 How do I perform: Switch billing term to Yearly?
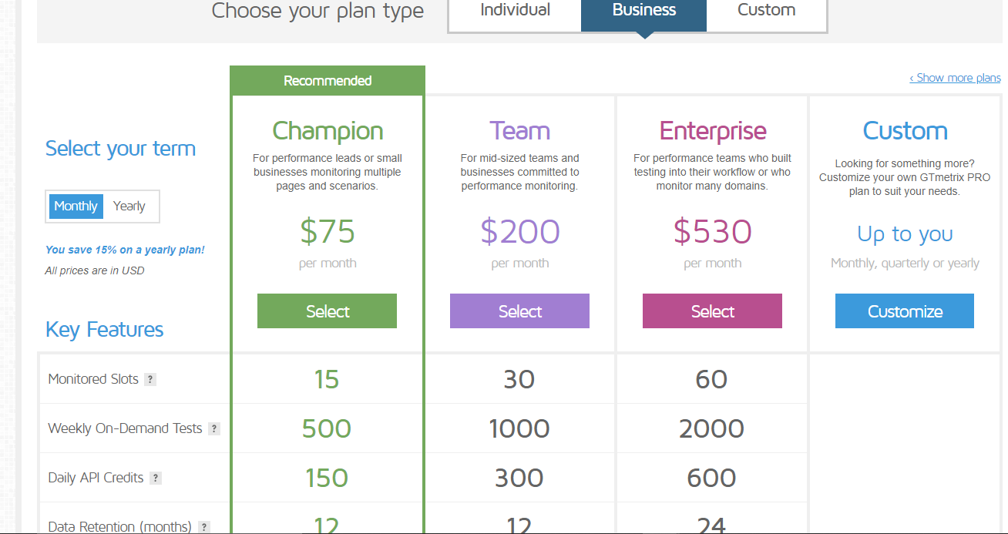tap(129, 207)
